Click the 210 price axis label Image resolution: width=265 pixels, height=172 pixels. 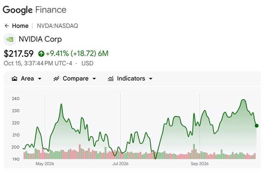[15, 135]
